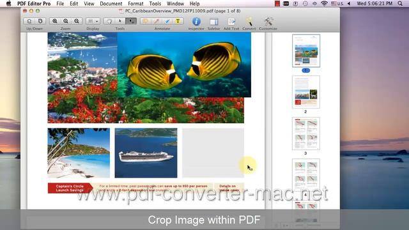Open Spotlight search magnifier

click(x=400, y=3)
